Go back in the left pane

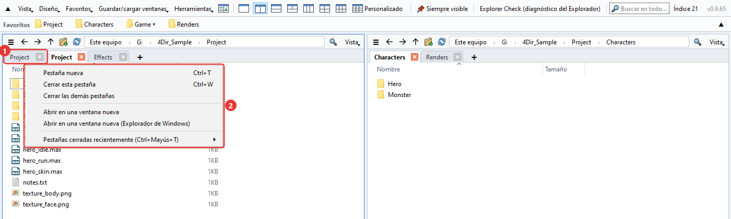click(24, 42)
